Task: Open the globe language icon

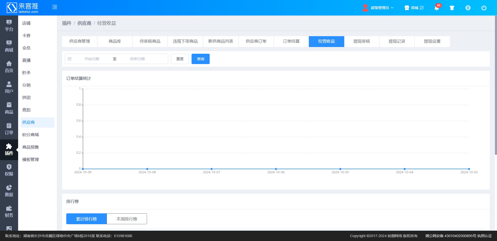Action: click(x=468, y=8)
